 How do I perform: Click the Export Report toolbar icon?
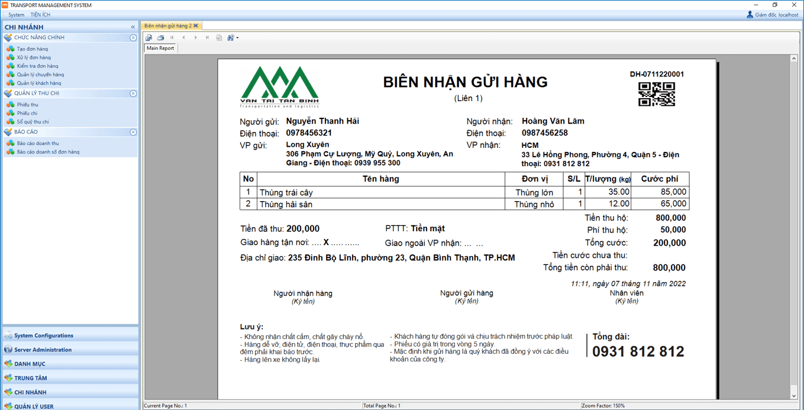149,38
